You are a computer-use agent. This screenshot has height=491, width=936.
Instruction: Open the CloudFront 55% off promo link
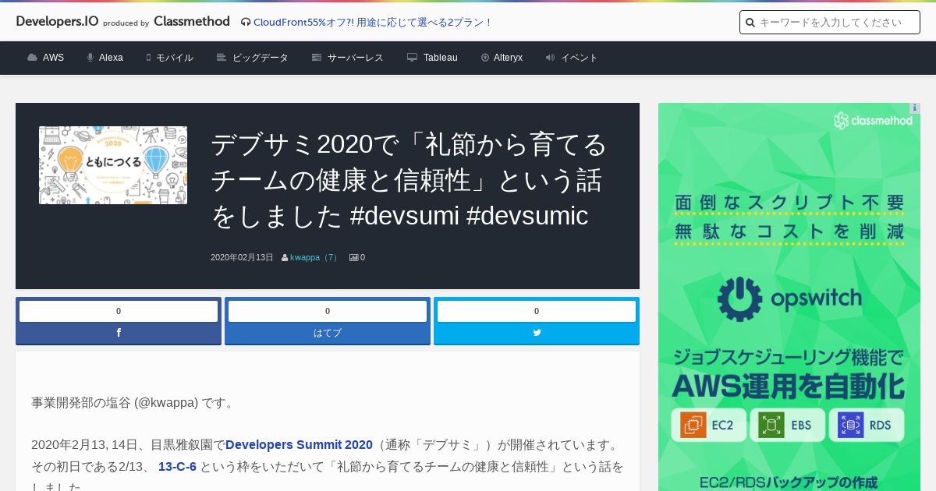click(373, 22)
